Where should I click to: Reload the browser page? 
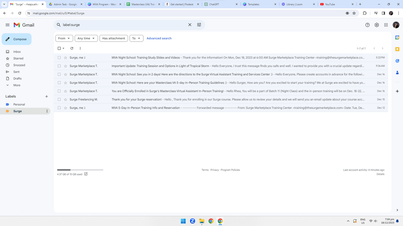tap(19, 13)
